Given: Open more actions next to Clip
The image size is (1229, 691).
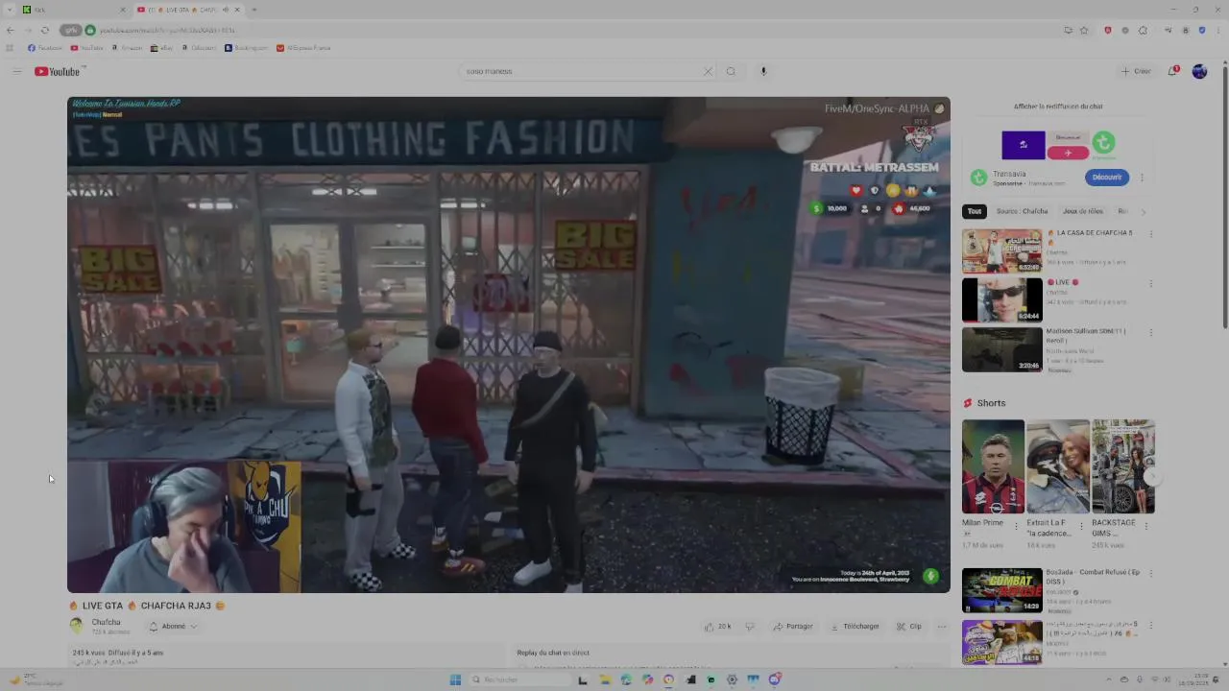Looking at the screenshot, I should tap(942, 627).
